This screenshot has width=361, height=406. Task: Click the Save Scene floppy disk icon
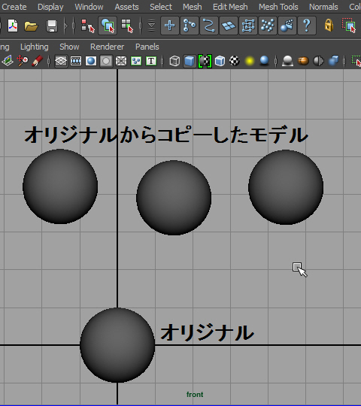[52, 26]
